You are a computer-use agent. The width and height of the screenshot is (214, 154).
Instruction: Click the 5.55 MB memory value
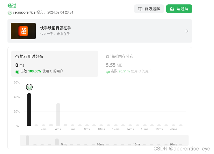[x=114, y=65]
